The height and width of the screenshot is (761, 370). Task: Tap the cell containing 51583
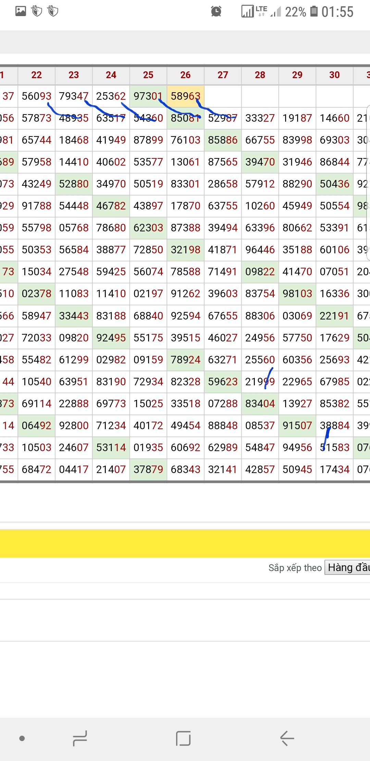(334, 447)
